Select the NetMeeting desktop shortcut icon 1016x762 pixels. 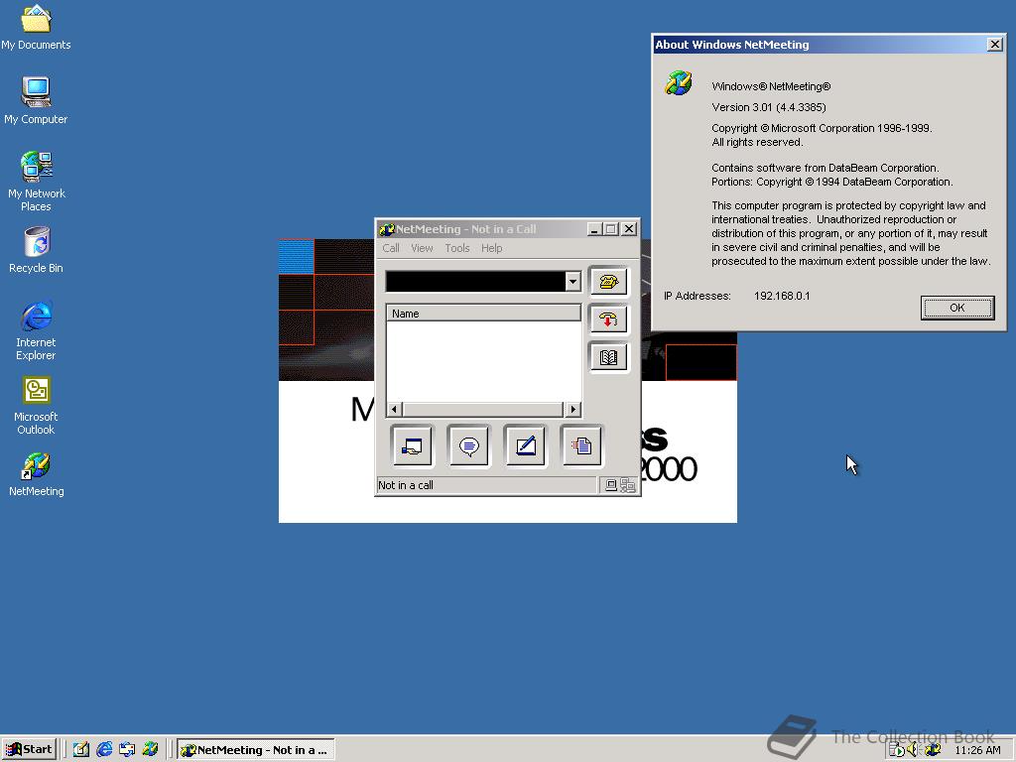pos(37,475)
